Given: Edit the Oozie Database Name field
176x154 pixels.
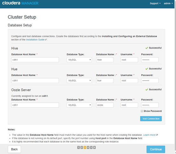Looking at the screenshot, I should coord(105,105).
